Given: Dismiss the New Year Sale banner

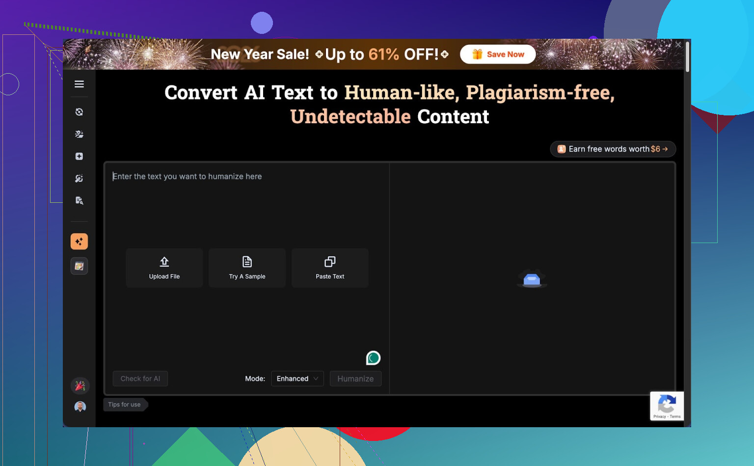Looking at the screenshot, I should pyautogui.click(x=678, y=45).
